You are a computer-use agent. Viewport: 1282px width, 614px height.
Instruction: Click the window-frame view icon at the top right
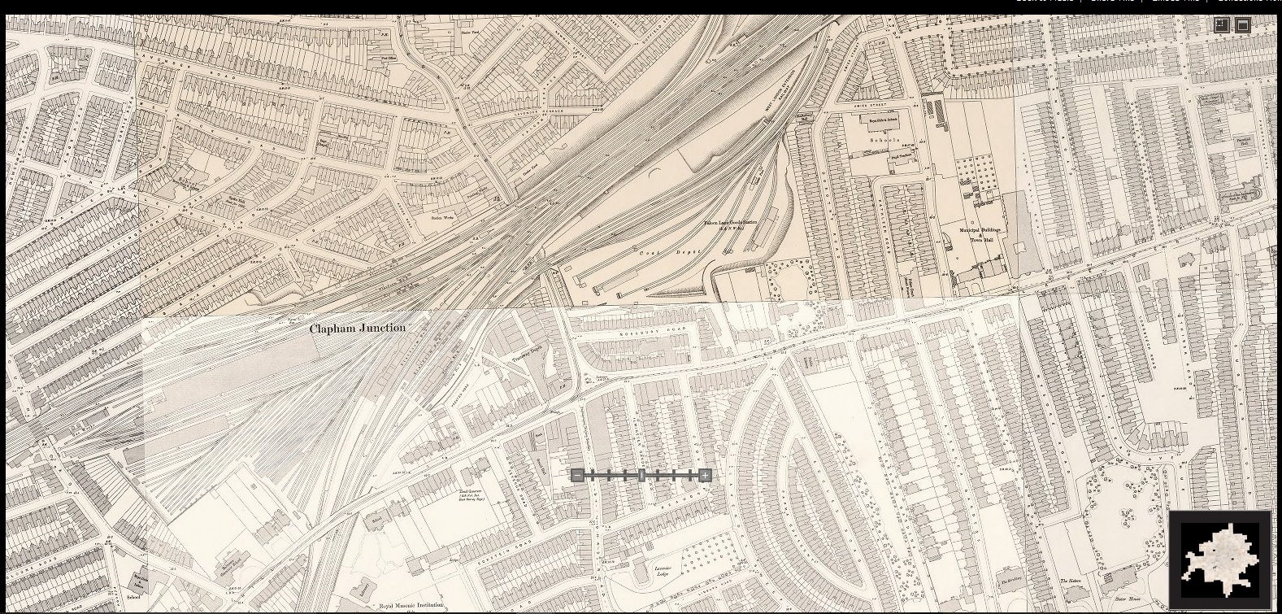[x=1242, y=25]
